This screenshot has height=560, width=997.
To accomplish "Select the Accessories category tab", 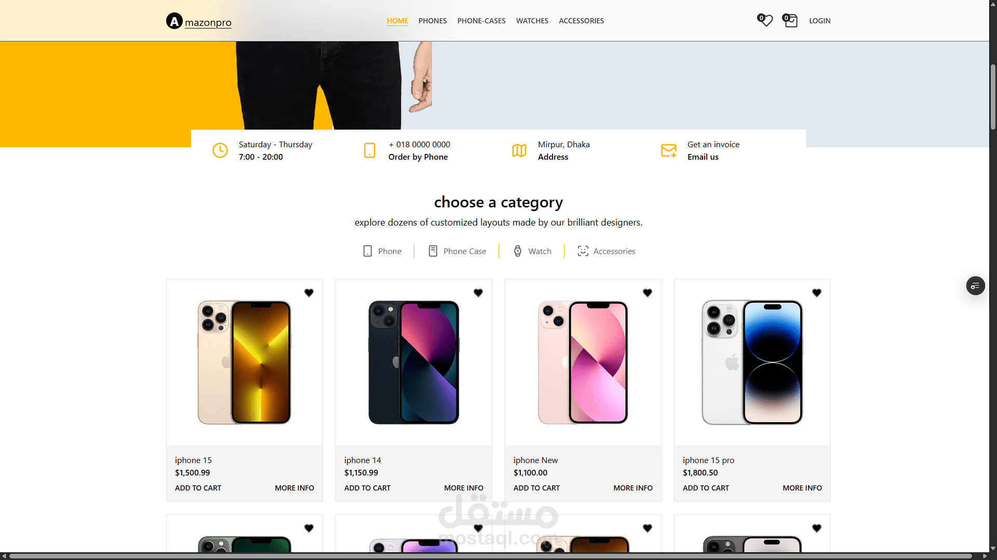I will pyautogui.click(x=606, y=251).
